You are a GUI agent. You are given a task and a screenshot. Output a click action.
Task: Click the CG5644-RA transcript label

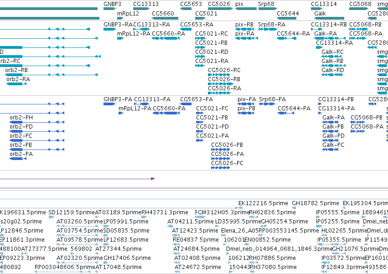point(293,34)
